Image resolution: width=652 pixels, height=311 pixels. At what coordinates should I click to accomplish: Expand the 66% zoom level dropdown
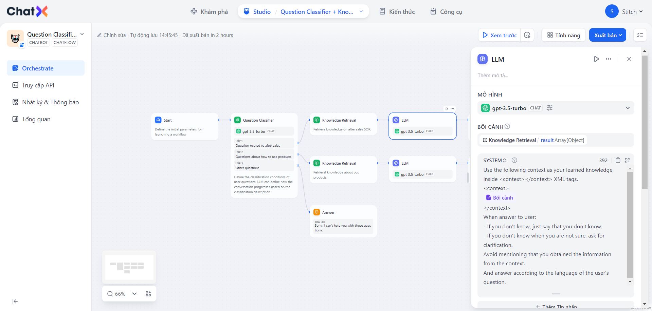tap(134, 294)
